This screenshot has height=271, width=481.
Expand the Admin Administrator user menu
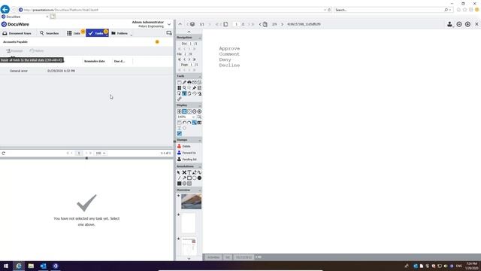(x=169, y=24)
